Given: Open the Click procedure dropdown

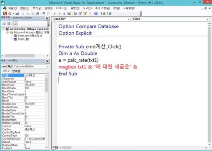Looking at the screenshot, I should pyautogui.click(x=208, y=19).
